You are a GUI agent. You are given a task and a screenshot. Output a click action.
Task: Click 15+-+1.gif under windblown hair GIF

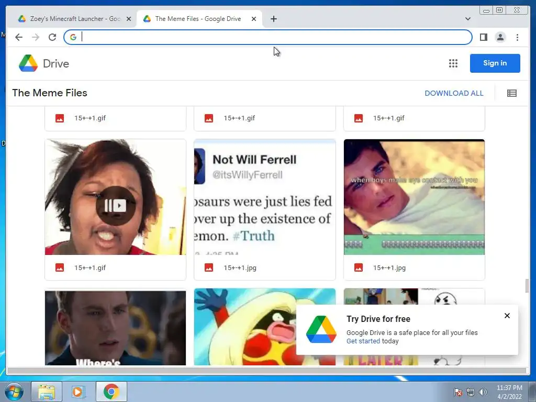pyautogui.click(x=90, y=267)
